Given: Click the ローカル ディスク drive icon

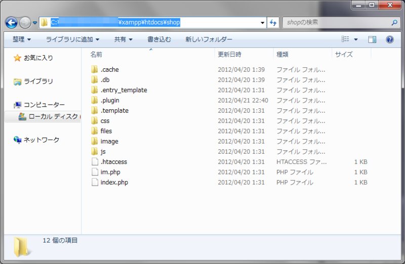Looking at the screenshot, I should coord(22,117).
